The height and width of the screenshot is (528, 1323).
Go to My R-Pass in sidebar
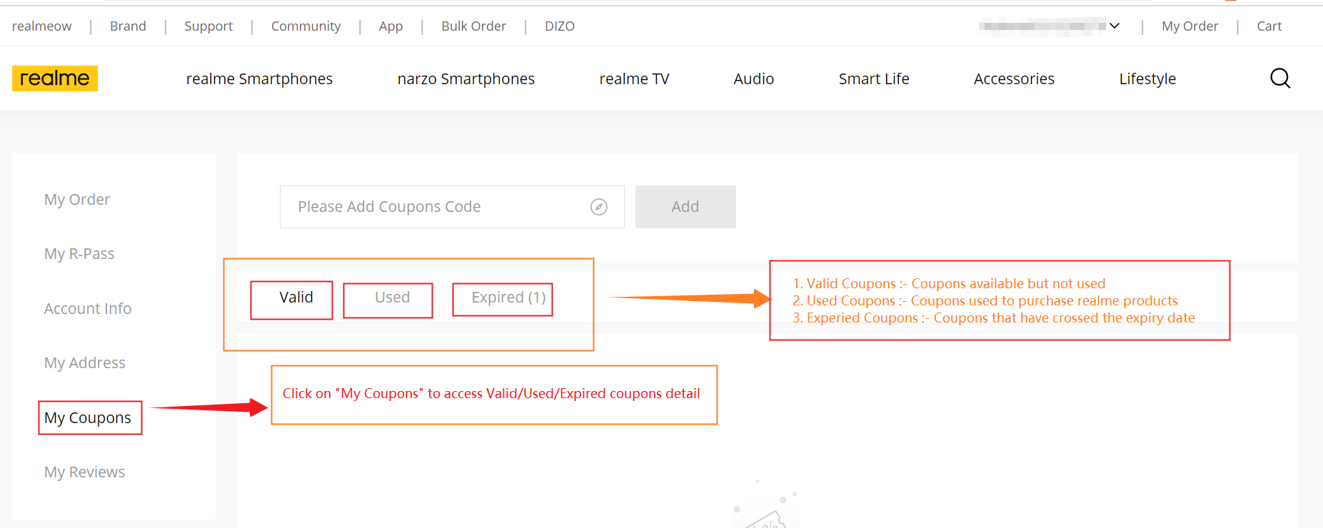pyautogui.click(x=79, y=254)
